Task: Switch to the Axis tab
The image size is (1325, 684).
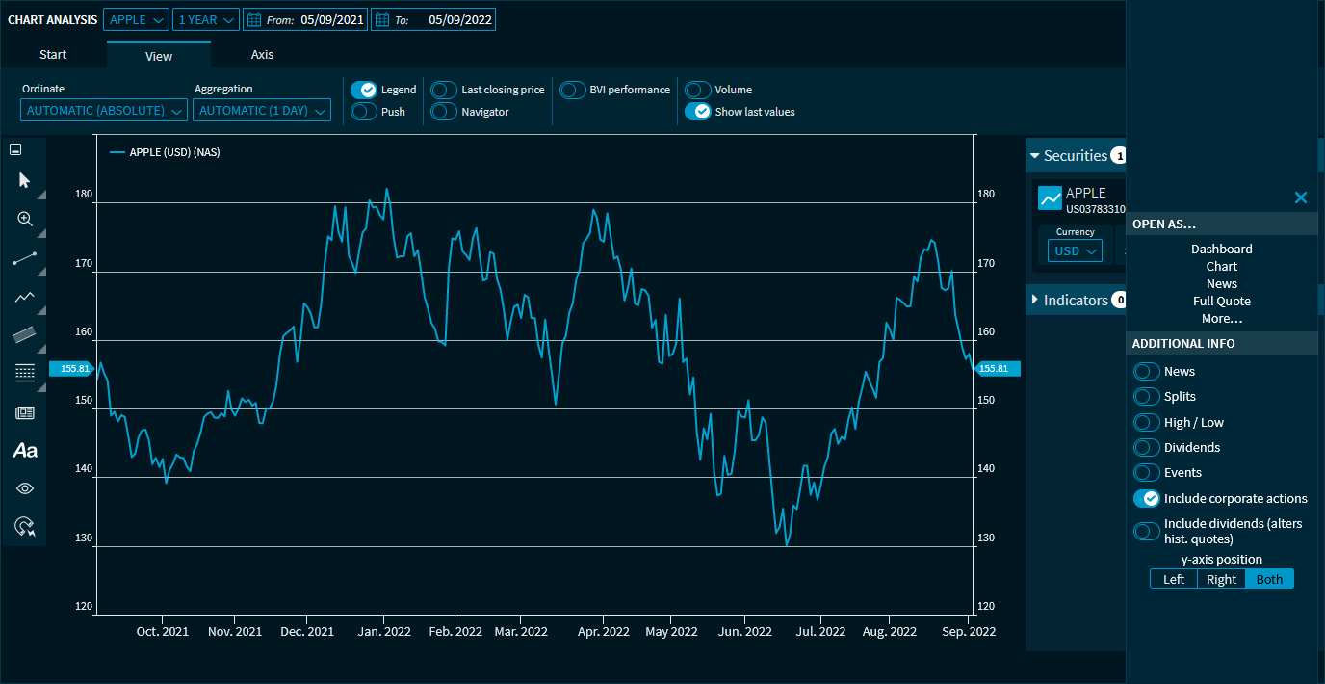Action: (x=262, y=55)
